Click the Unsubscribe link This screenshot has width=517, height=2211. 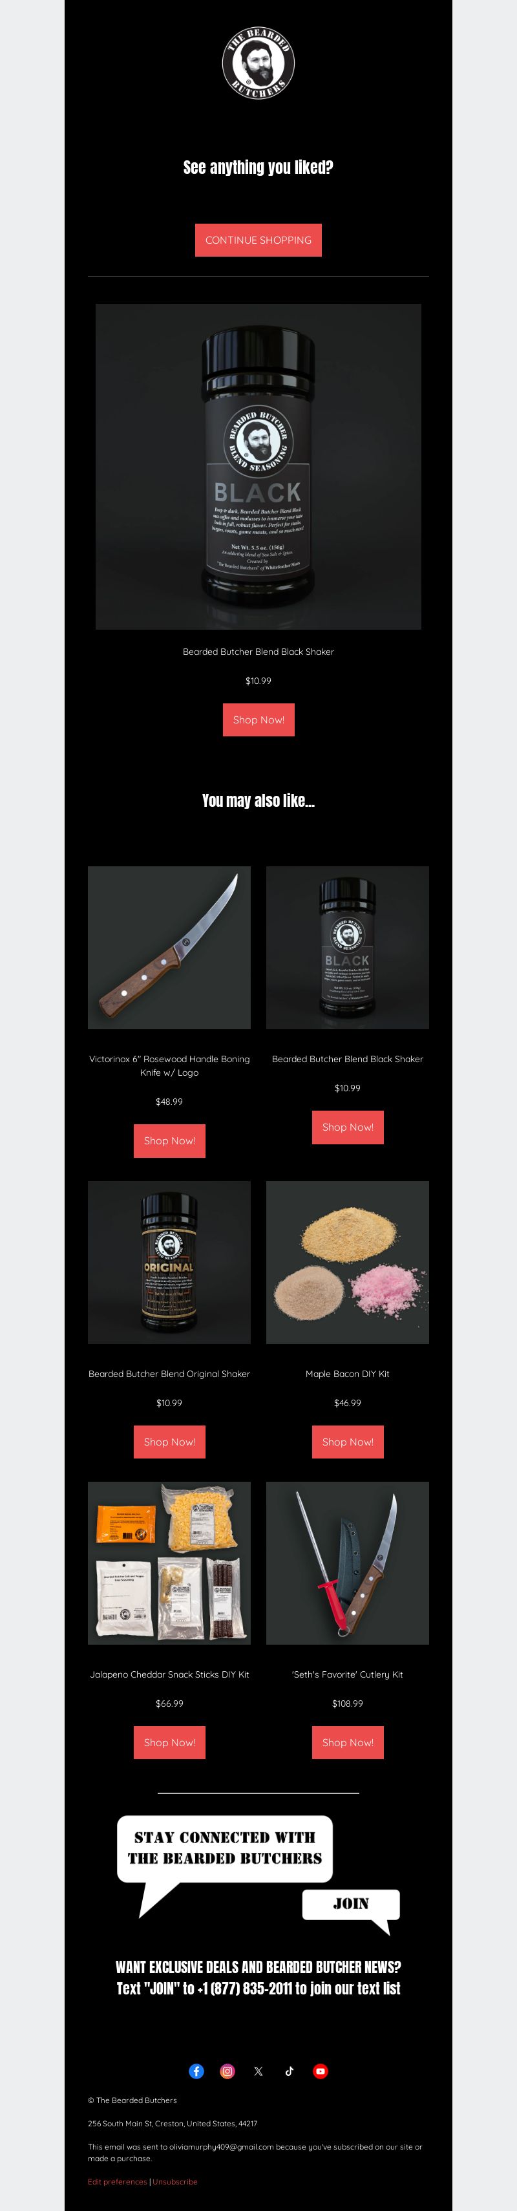(175, 2181)
